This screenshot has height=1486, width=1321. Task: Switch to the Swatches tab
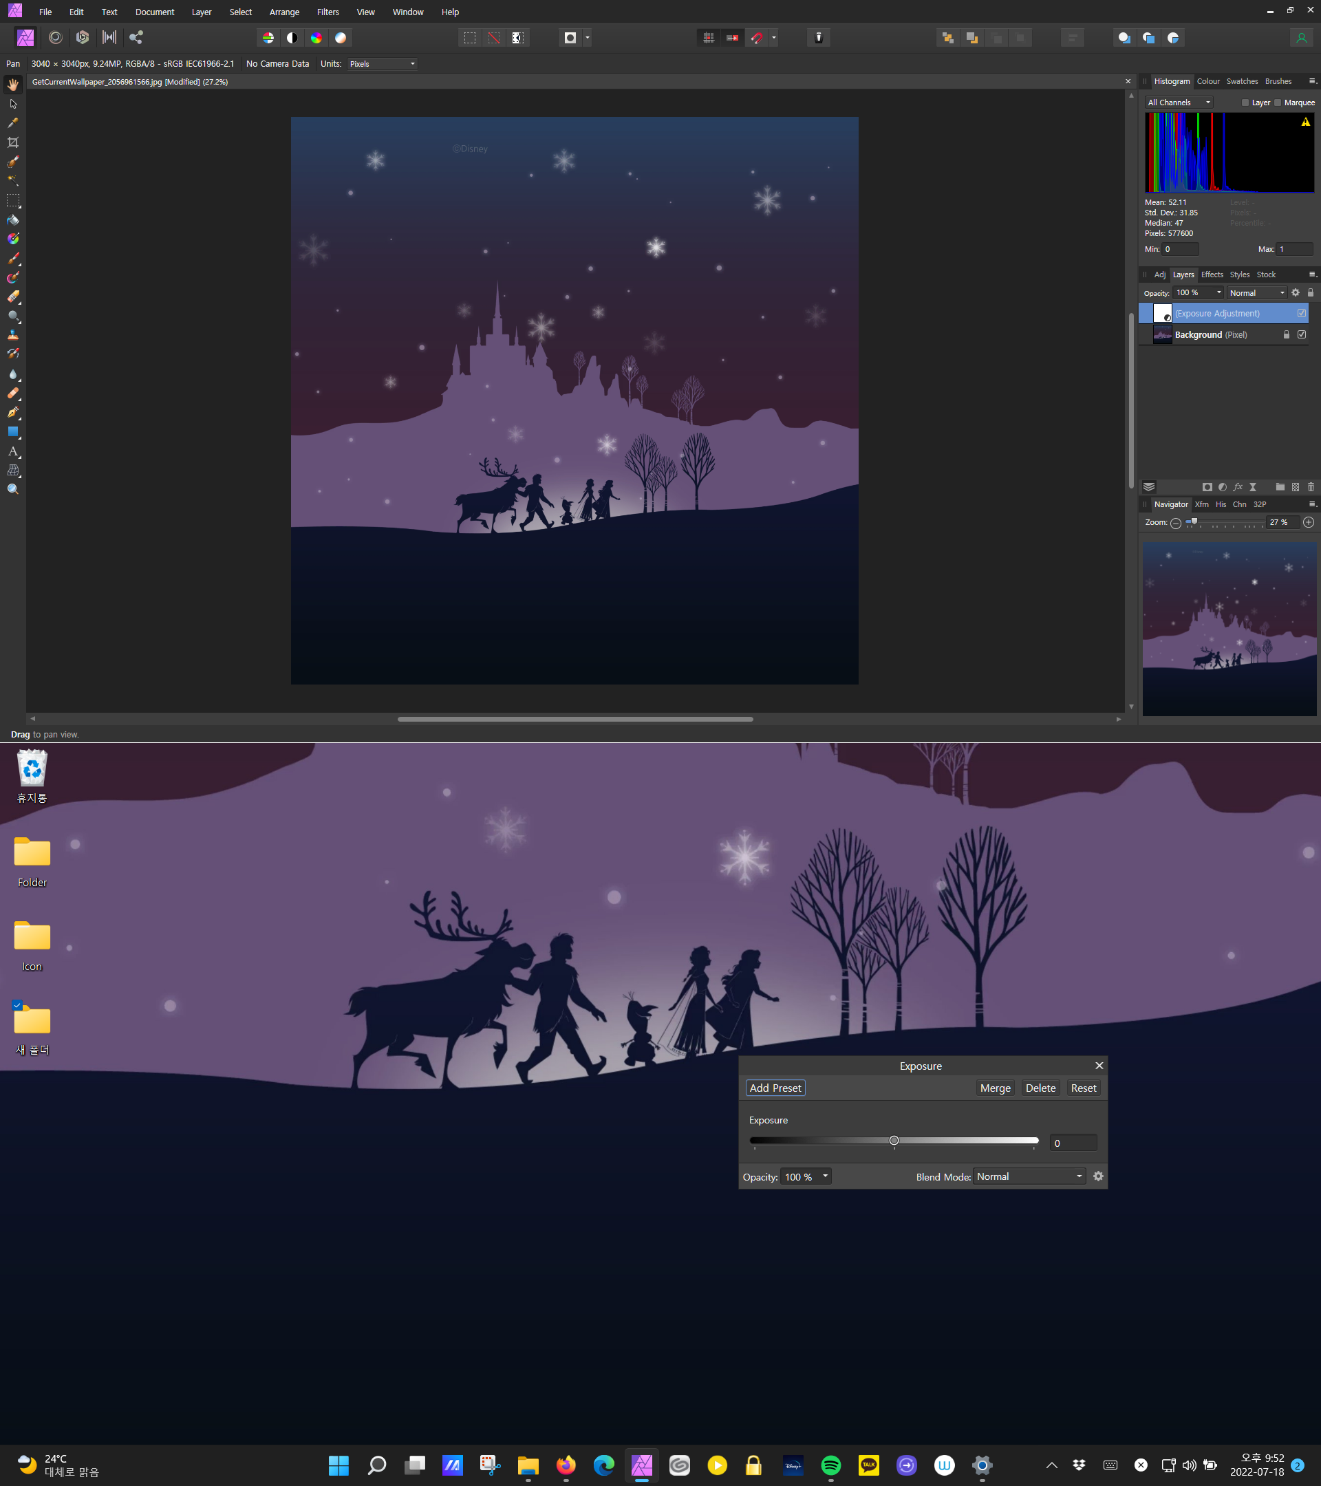[x=1242, y=81]
